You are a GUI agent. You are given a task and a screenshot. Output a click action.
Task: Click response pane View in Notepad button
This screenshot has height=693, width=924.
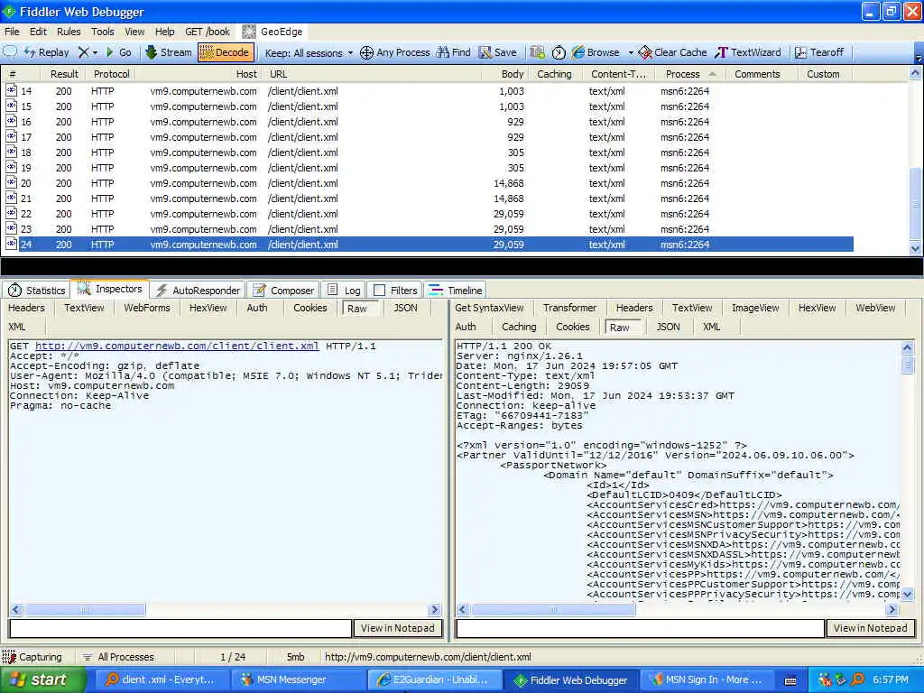tap(871, 628)
